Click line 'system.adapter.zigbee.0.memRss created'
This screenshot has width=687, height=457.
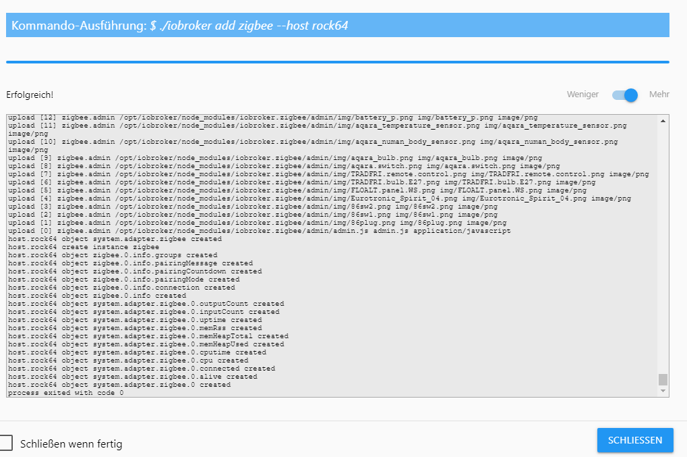tap(135, 328)
